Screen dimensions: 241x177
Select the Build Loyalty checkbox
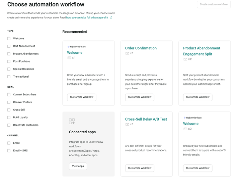[9, 118]
